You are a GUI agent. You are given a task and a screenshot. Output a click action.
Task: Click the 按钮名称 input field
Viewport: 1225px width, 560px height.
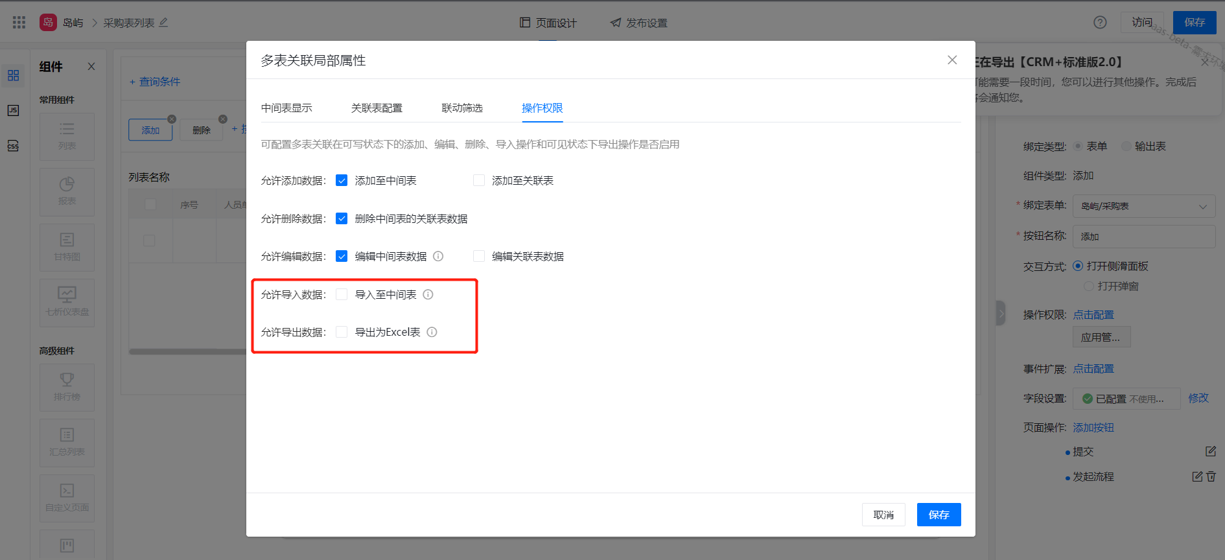click(1143, 237)
